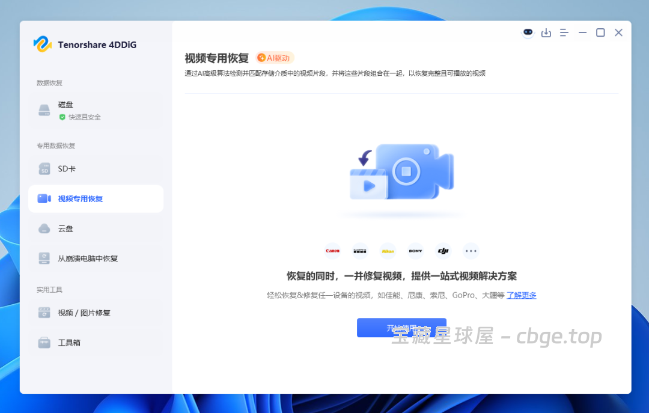Click the 开始使用 button

(x=401, y=328)
